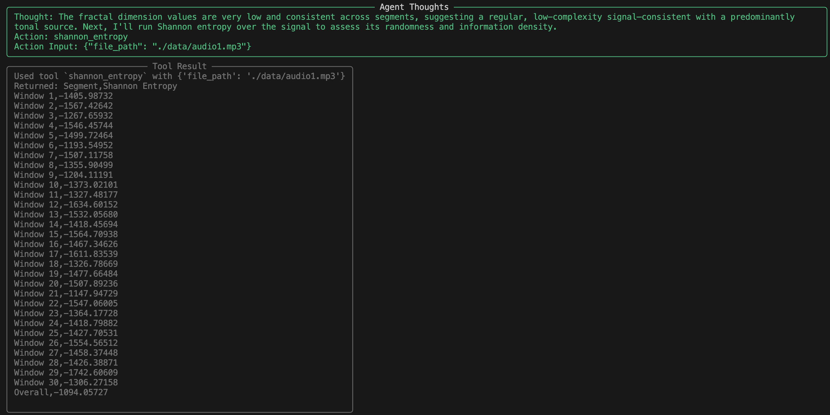Screen dimensions: 830x415
Task: Click the Window 6 entropy row
Action: (64, 145)
